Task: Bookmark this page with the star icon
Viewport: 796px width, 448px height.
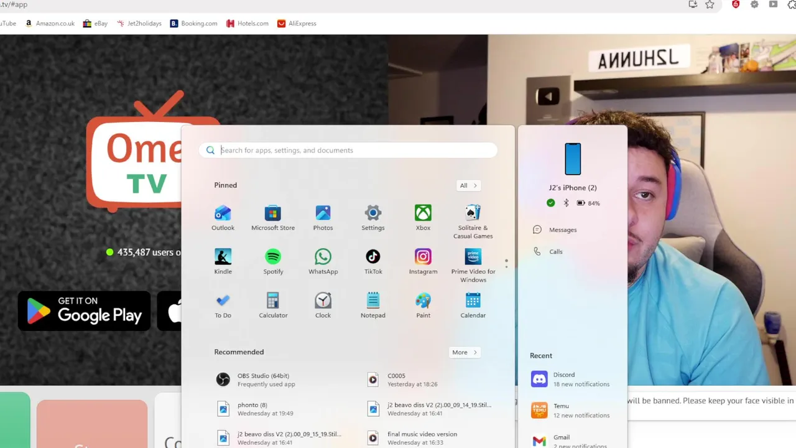Action: (710, 4)
